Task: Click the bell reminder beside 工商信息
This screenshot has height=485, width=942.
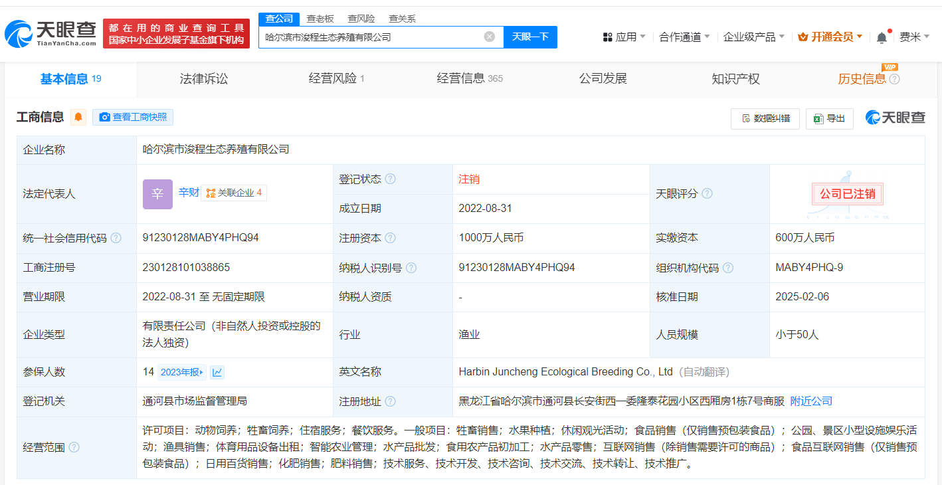Action: 79,117
